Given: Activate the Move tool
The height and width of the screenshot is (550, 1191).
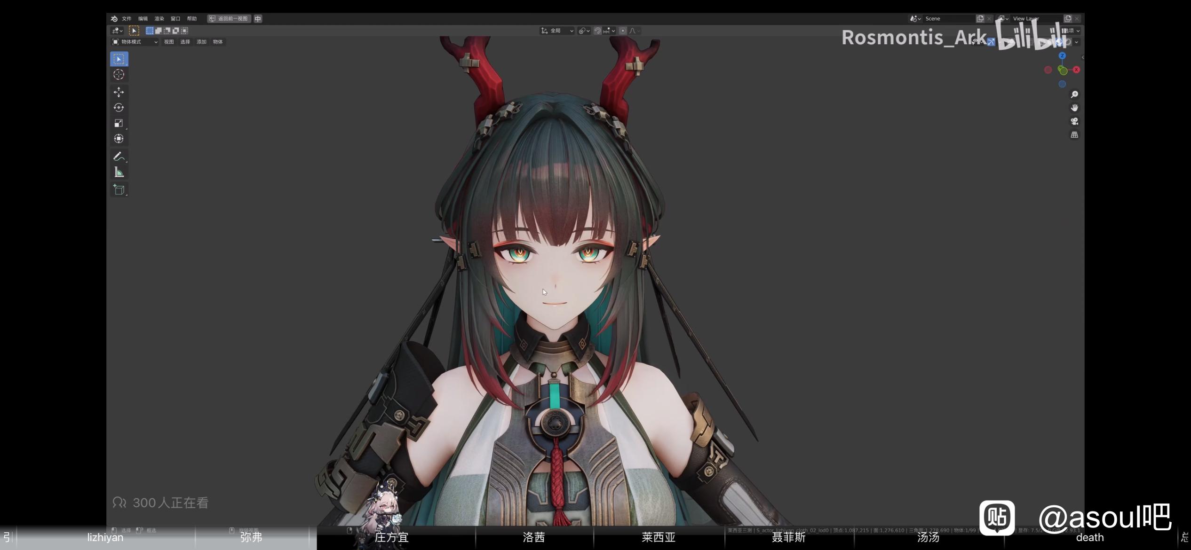Looking at the screenshot, I should pos(119,92).
